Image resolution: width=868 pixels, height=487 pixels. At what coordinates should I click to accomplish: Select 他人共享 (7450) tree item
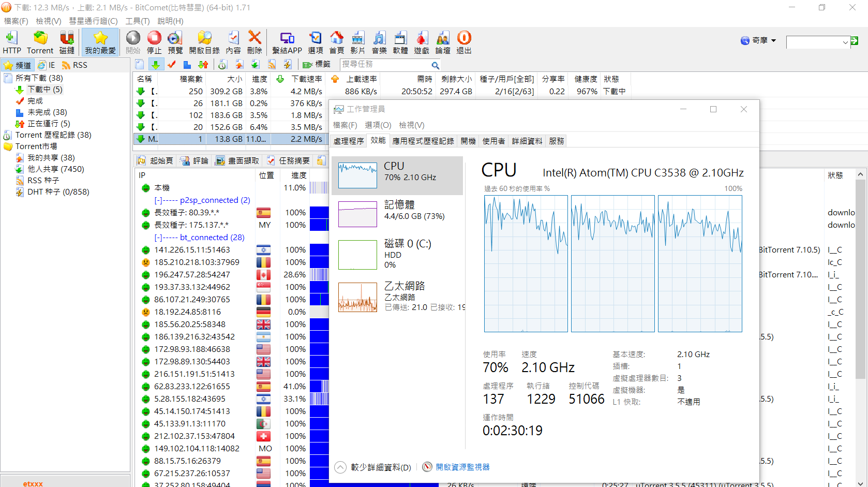click(56, 169)
